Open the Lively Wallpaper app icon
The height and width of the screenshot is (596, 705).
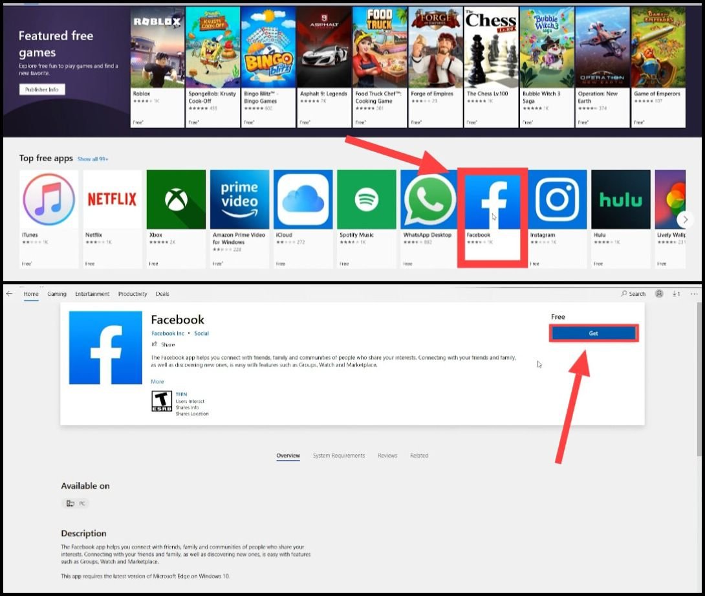click(x=670, y=199)
